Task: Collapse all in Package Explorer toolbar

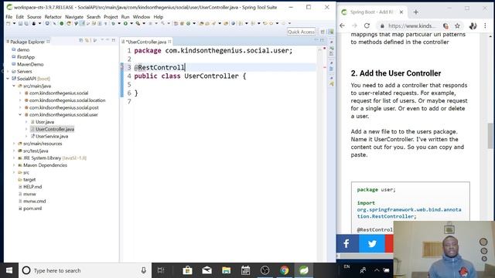Action: click(x=80, y=41)
